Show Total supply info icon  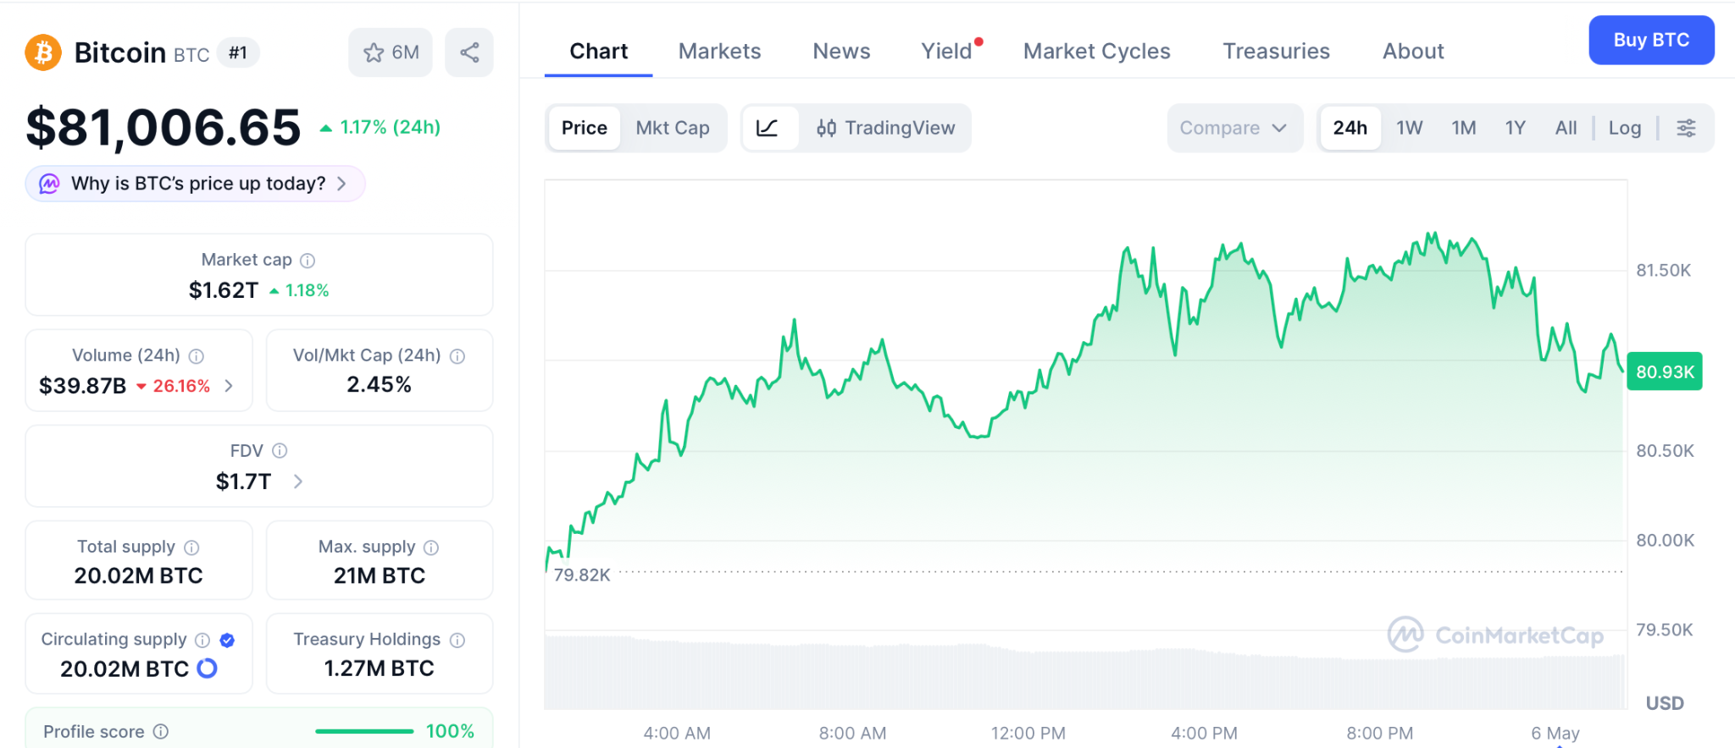(x=191, y=547)
